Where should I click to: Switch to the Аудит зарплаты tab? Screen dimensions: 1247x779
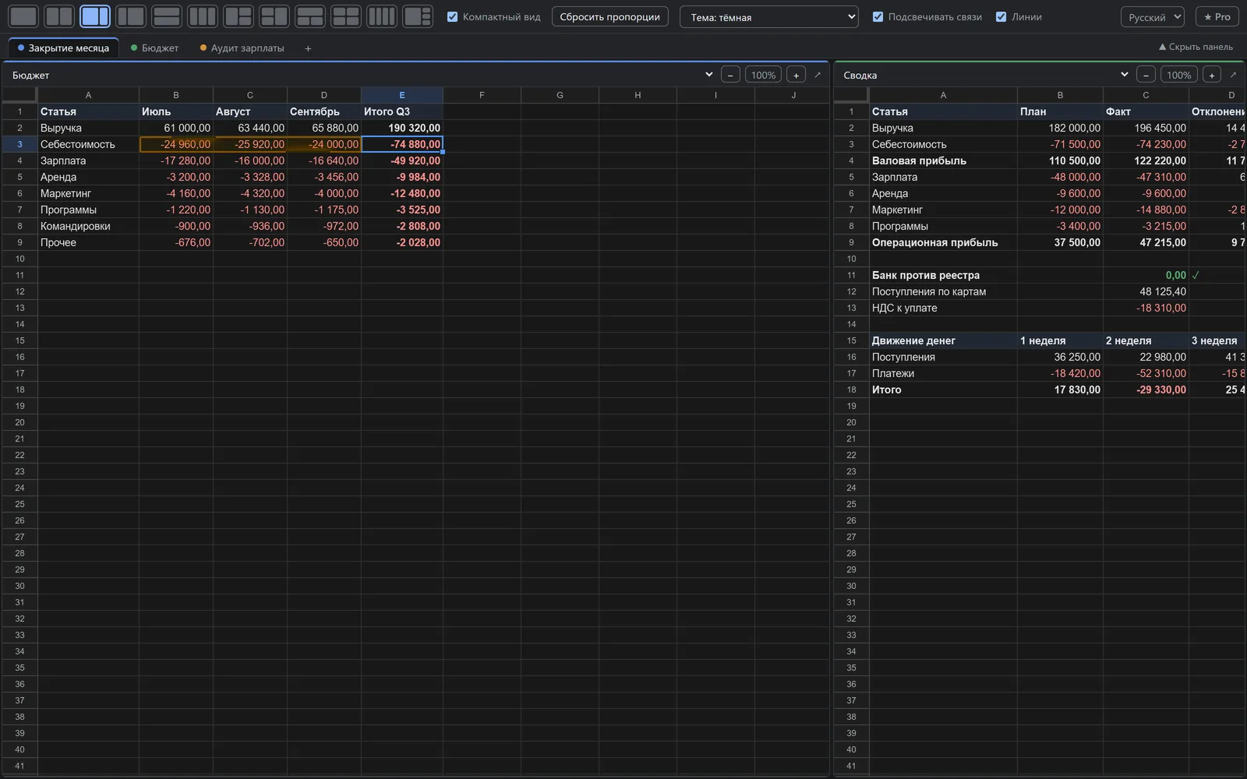click(x=242, y=48)
